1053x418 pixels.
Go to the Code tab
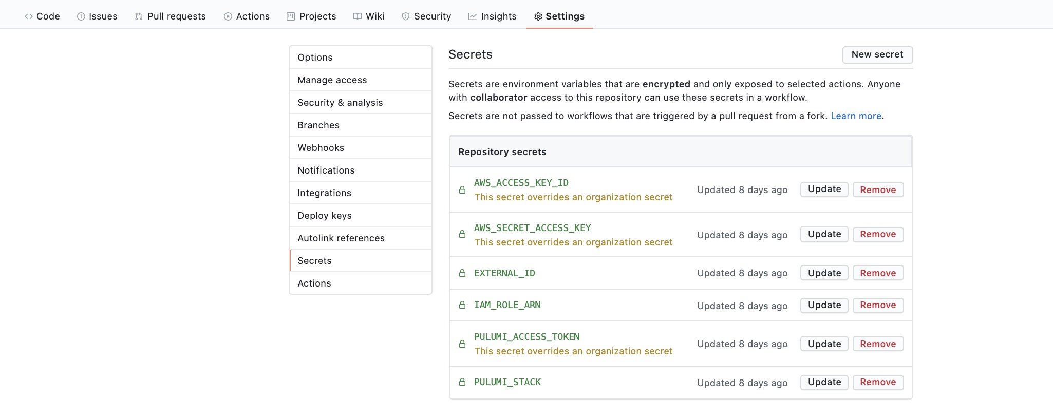click(x=42, y=16)
